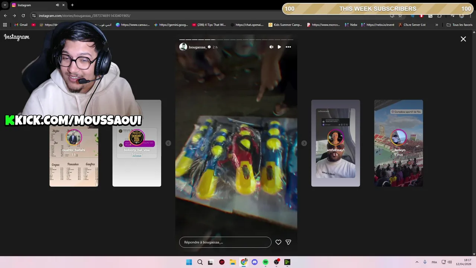Open the bougassaa_ profile username link
Image resolution: width=476 pixels, height=268 pixels.
197,47
